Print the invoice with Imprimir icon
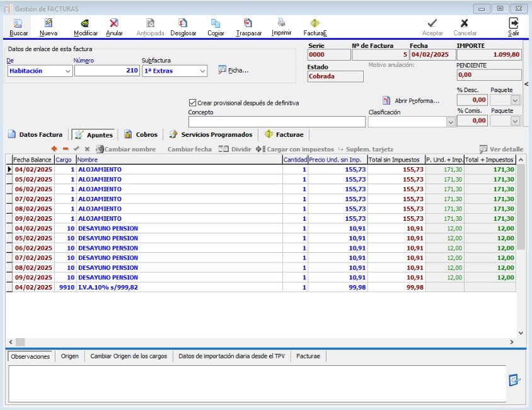Screen dimensions: 532x410 [x=281, y=23]
